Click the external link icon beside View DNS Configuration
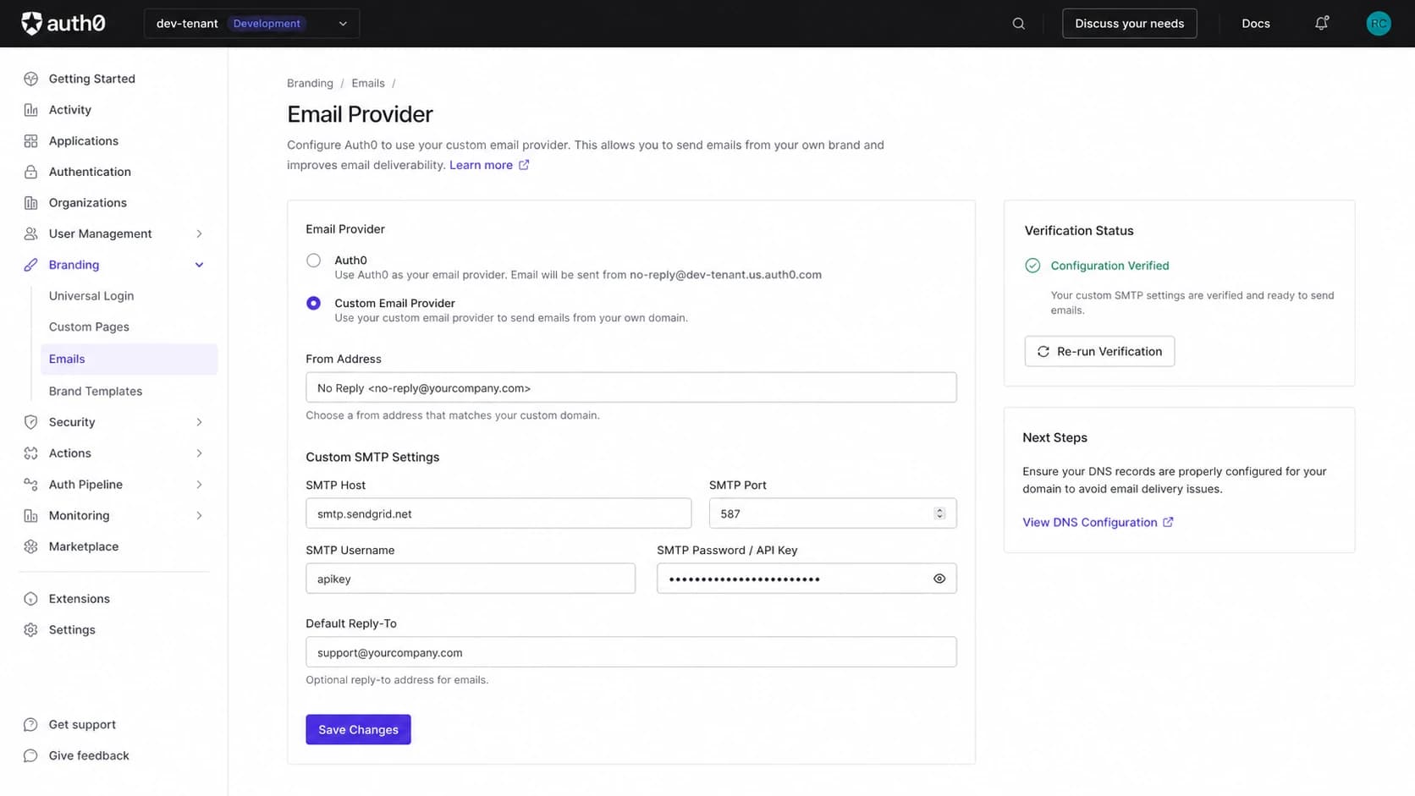The height and width of the screenshot is (796, 1415). (x=1168, y=522)
